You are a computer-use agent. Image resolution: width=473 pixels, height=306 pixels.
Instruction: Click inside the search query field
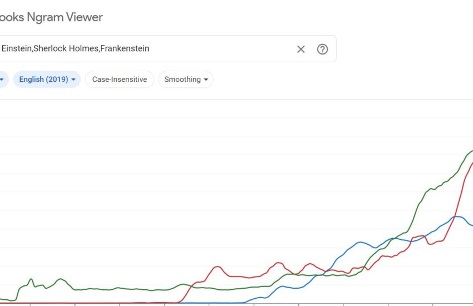223,49
